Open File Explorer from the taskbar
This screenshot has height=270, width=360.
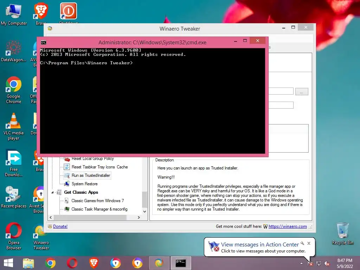click(x=28, y=263)
